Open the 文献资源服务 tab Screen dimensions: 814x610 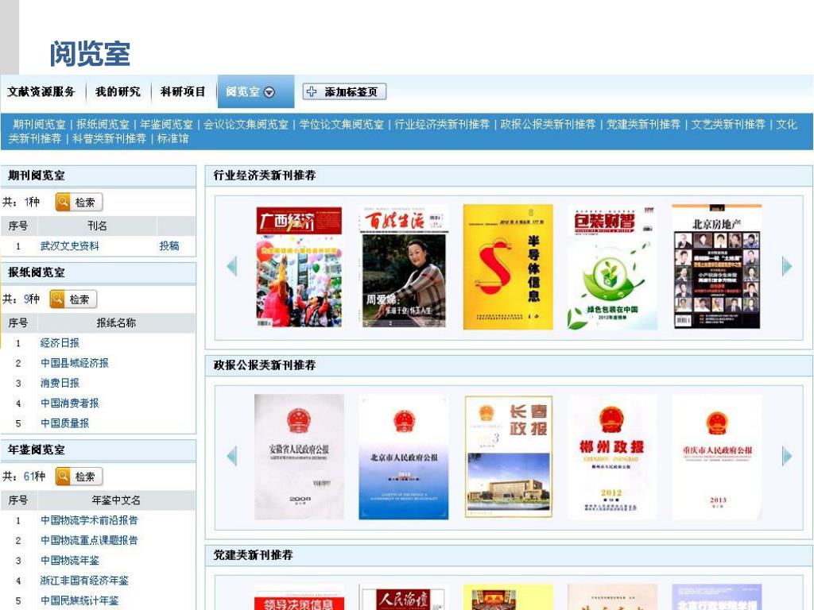pos(41,92)
